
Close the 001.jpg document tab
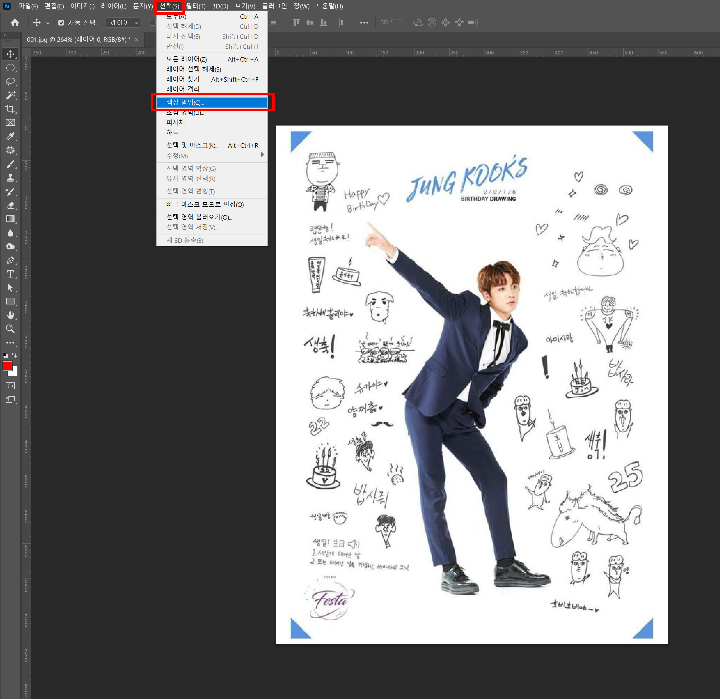pyautogui.click(x=137, y=40)
